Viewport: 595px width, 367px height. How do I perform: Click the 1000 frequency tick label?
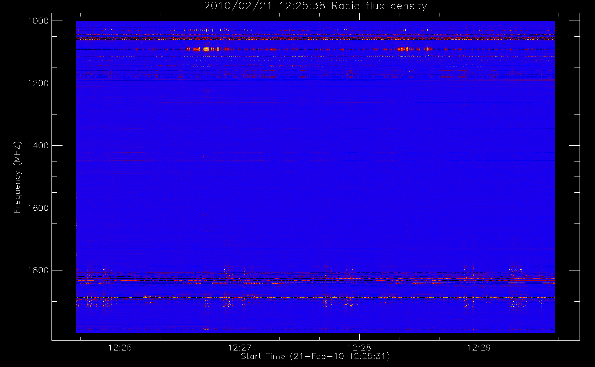coord(38,21)
